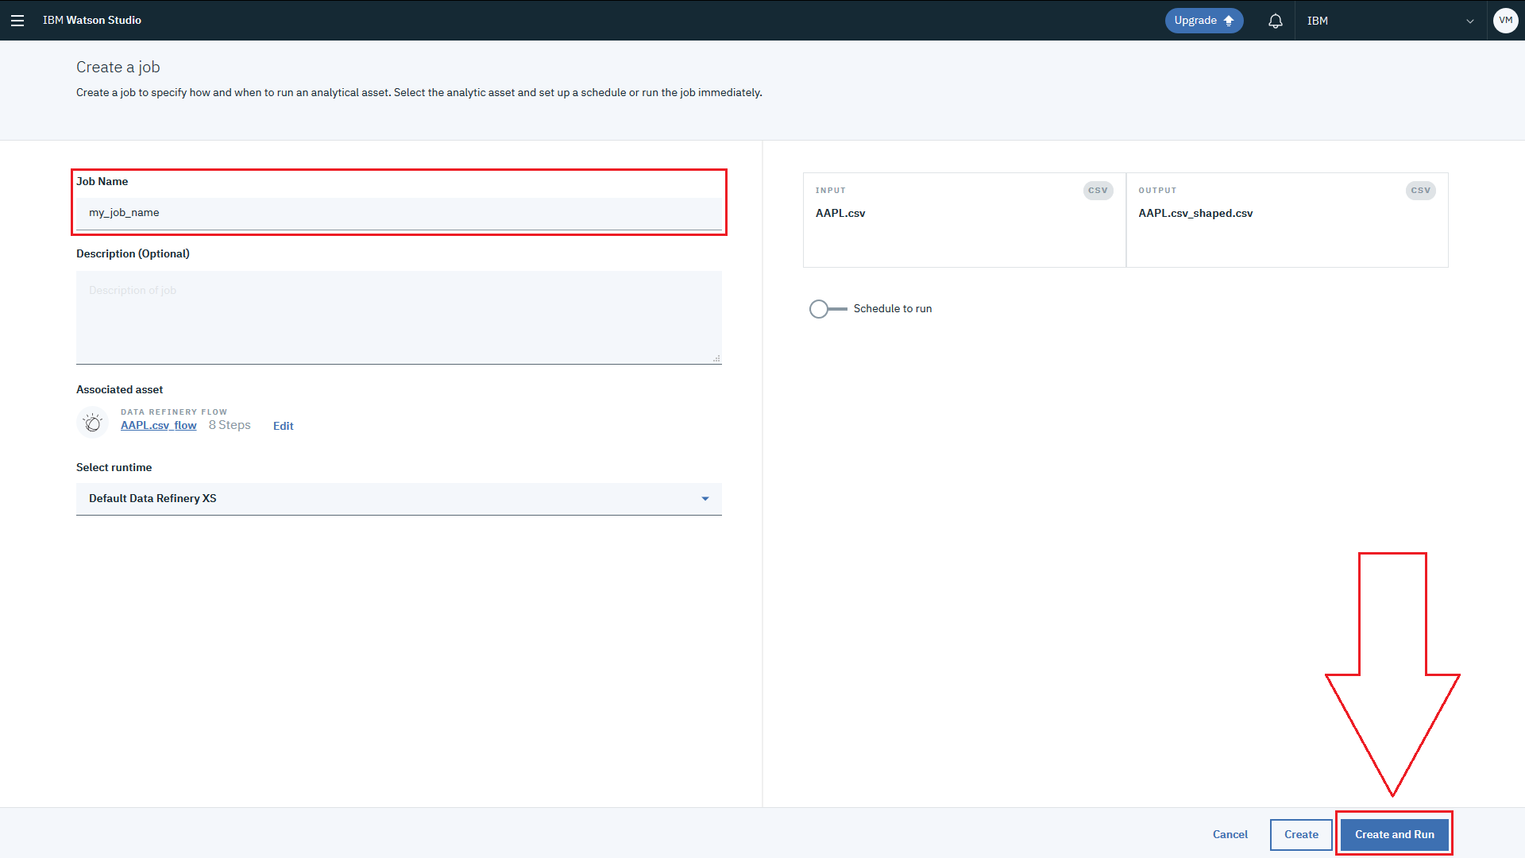This screenshot has height=858, width=1525.
Task: Click the VM user avatar
Action: click(1505, 21)
